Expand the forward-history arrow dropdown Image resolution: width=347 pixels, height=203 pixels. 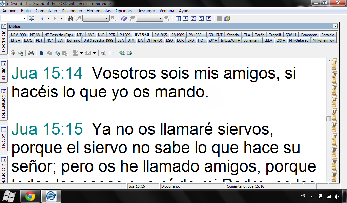pos(61,18)
